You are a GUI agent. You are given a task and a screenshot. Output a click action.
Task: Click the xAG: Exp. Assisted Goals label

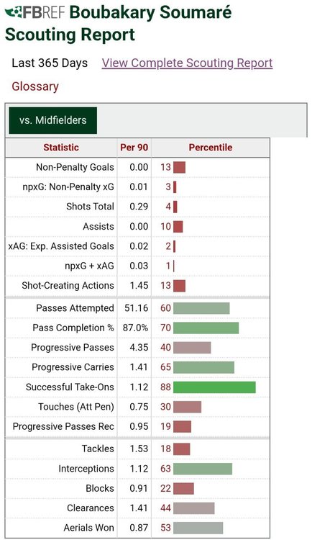(x=61, y=246)
